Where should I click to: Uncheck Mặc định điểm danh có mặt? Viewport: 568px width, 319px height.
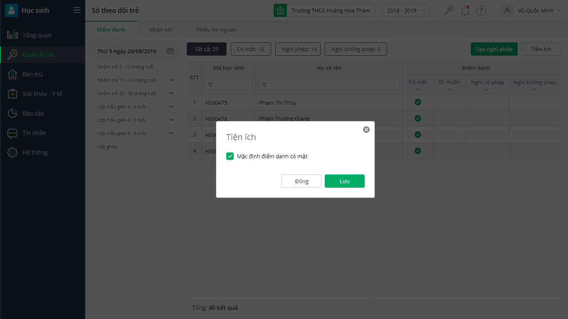click(x=230, y=156)
